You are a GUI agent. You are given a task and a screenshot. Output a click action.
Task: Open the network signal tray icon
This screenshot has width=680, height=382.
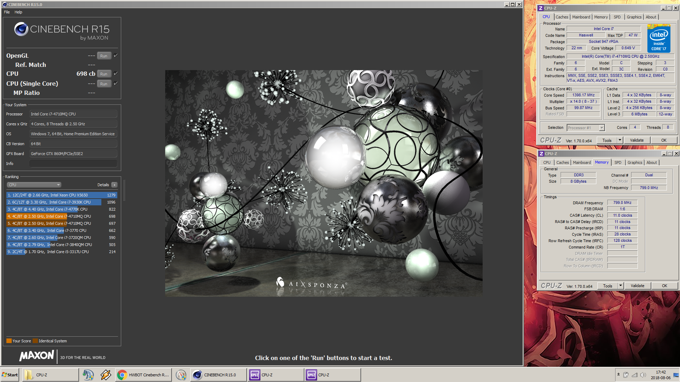(x=635, y=375)
